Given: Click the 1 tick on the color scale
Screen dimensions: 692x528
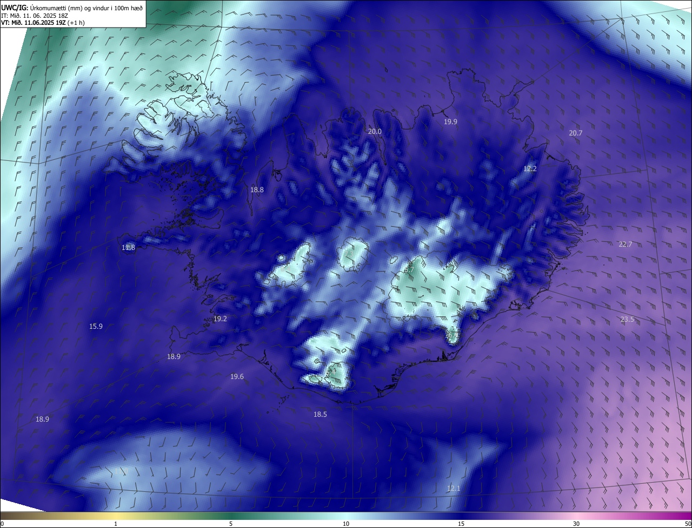Looking at the screenshot, I should (x=116, y=524).
